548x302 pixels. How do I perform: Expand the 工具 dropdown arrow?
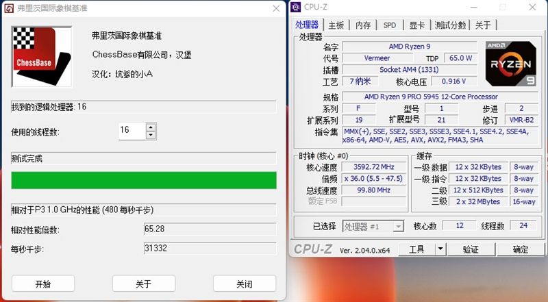coord(440,249)
